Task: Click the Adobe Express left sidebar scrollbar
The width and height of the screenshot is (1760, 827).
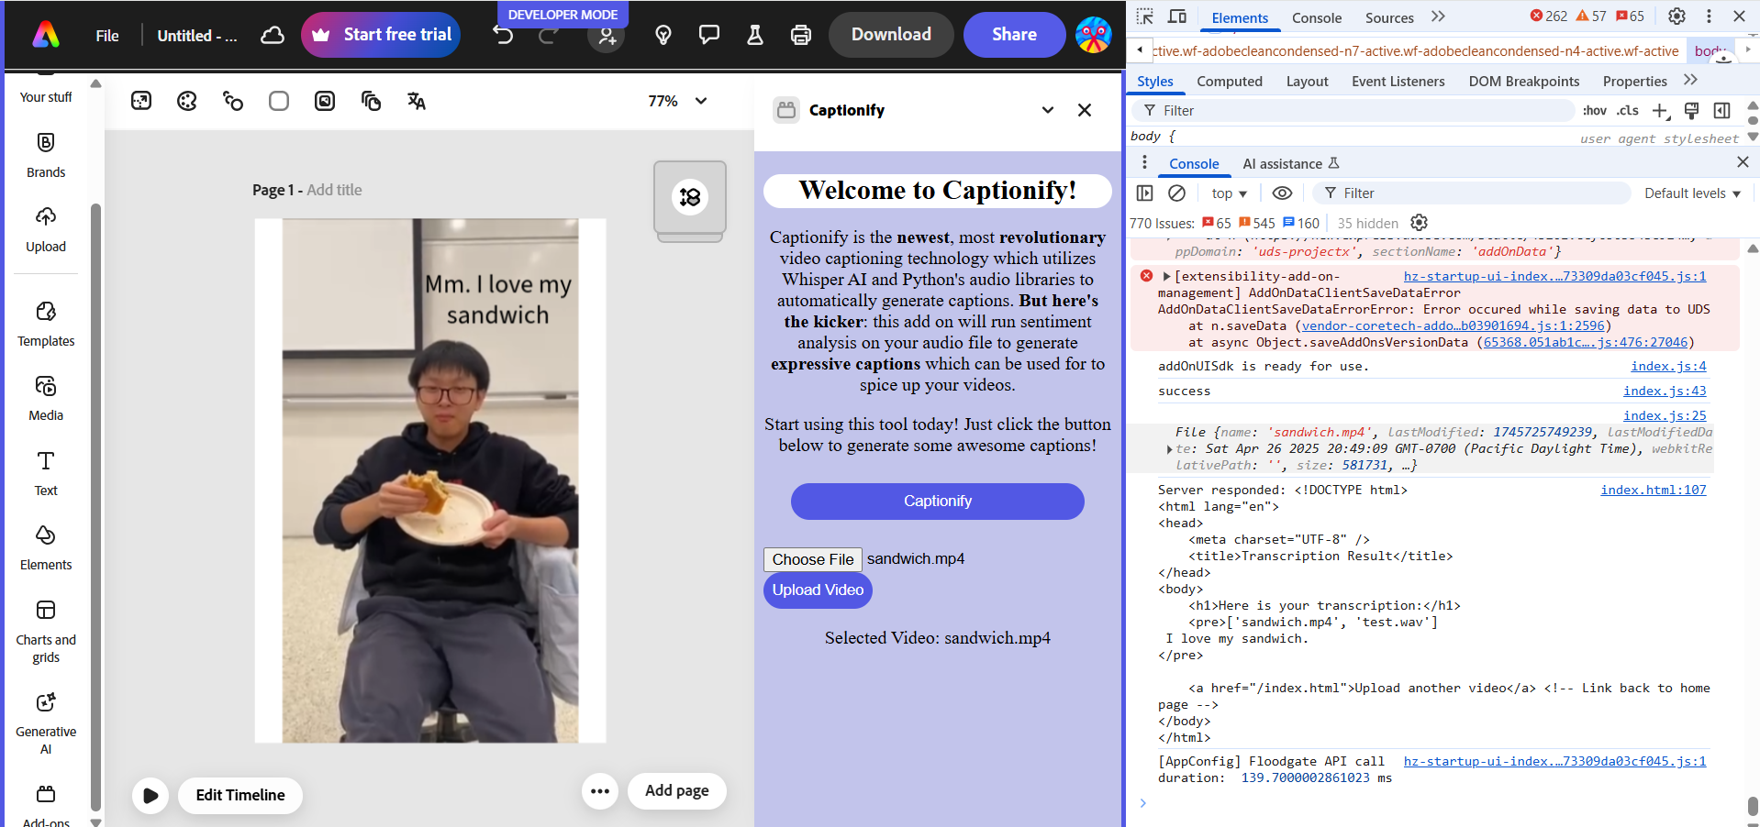Action: pos(95,509)
